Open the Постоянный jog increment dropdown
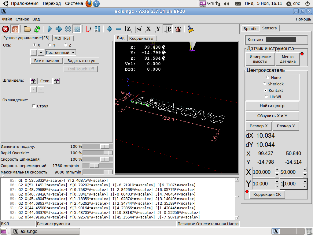Screen dimensions: 313x235 [73, 53]
